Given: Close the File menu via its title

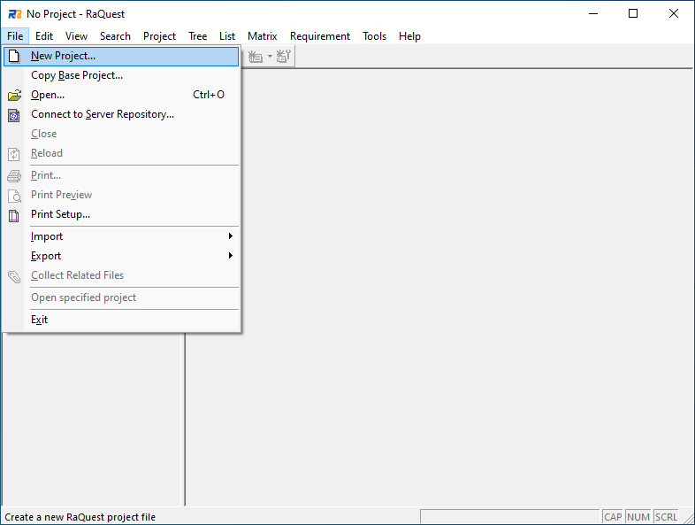Looking at the screenshot, I should [x=15, y=36].
